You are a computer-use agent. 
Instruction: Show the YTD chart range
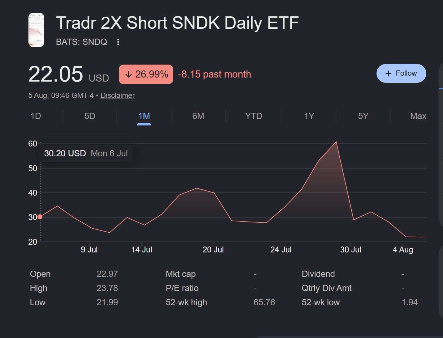pyautogui.click(x=254, y=116)
